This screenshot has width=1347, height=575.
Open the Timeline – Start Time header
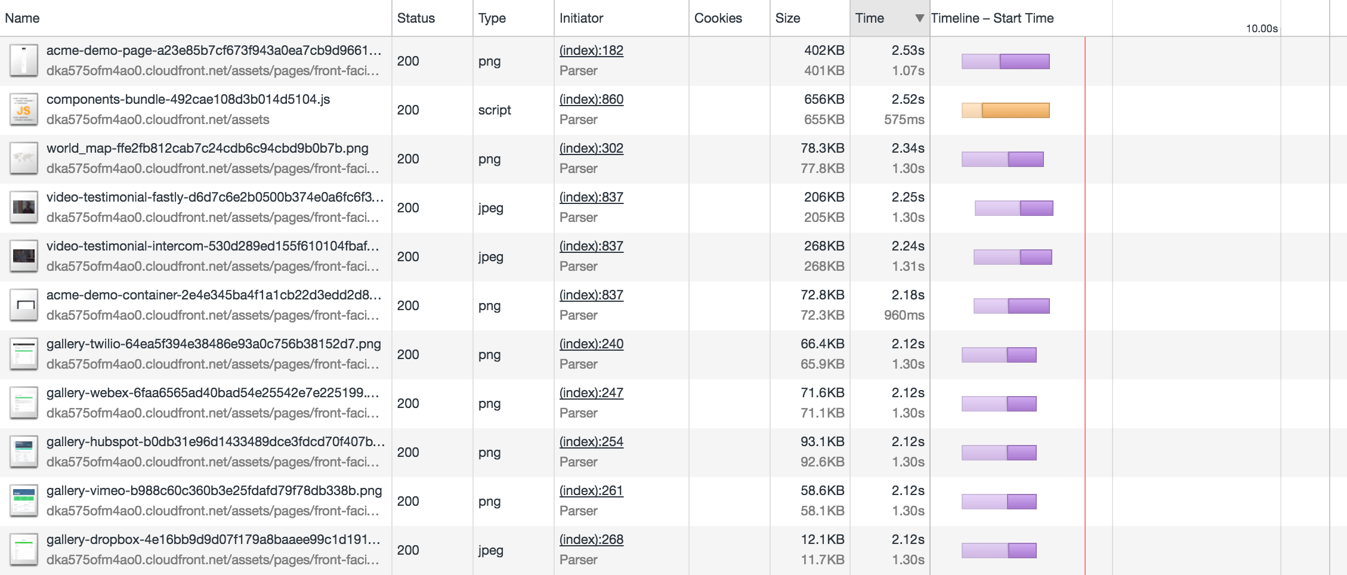(993, 18)
